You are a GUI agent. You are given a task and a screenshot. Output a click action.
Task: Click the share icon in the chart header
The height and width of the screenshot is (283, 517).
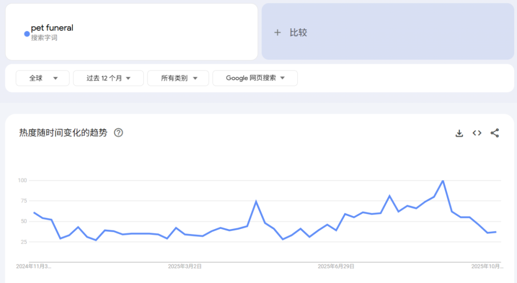coord(495,133)
